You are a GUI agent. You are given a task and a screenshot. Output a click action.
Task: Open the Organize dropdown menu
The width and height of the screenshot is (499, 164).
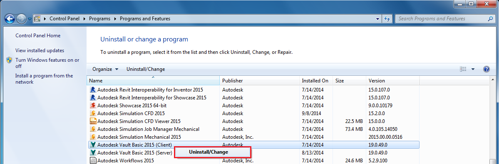[105, 69]
